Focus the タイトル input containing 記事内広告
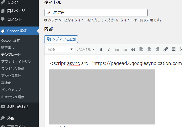 tap(96, 13)
